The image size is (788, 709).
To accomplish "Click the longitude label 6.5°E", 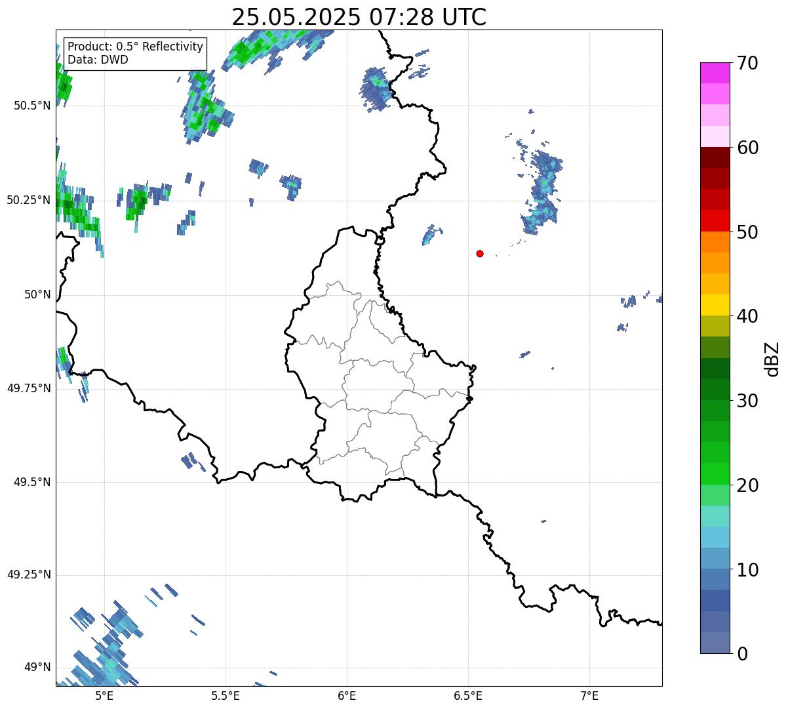I will [x=468, y=695].
